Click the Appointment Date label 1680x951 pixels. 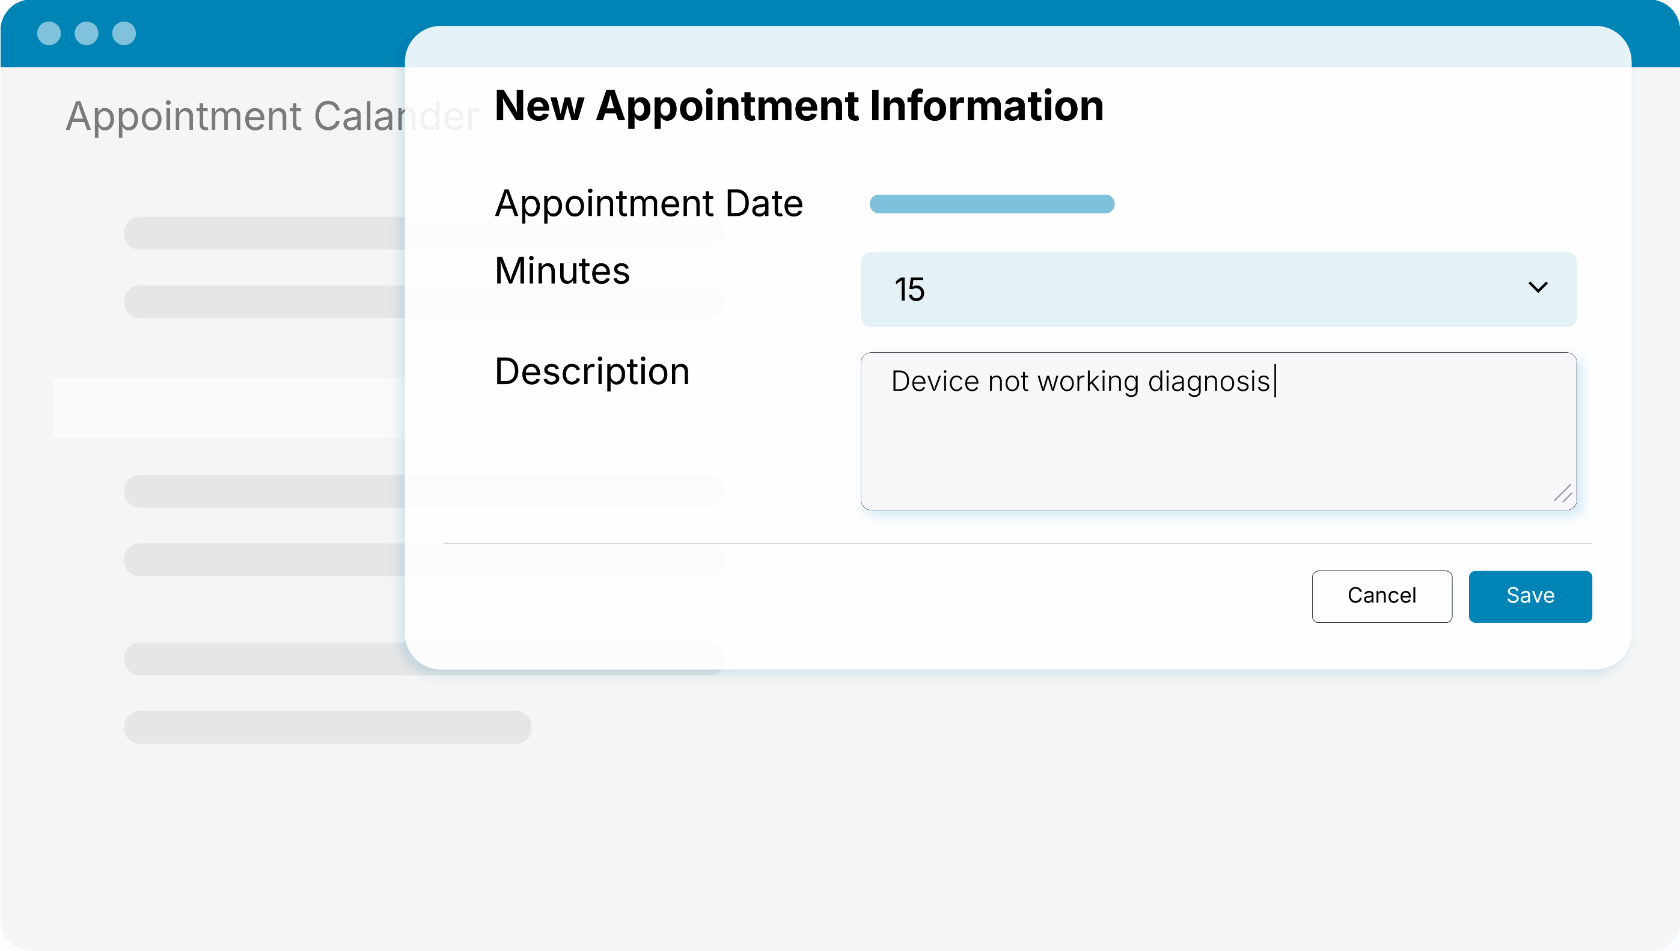pos(649,203)
